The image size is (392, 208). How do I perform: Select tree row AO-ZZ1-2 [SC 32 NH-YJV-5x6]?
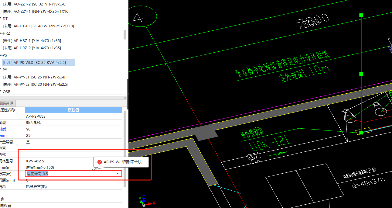click(x=35, y=4)
